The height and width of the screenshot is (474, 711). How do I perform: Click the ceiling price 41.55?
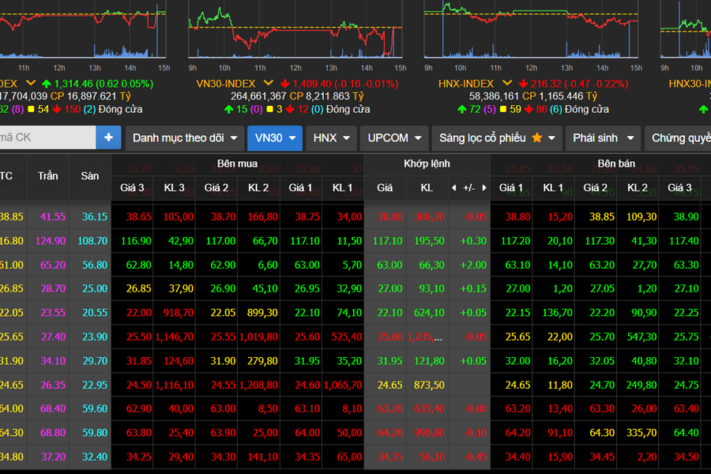point(53,216)
